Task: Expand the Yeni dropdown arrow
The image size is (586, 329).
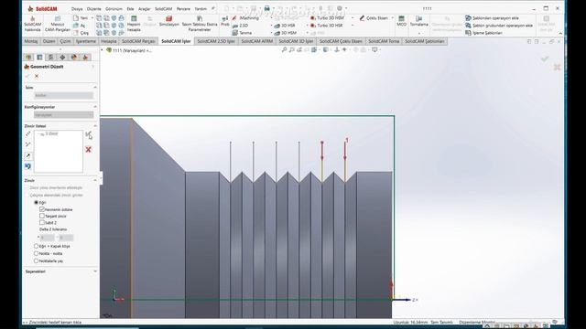Action: 92,18
